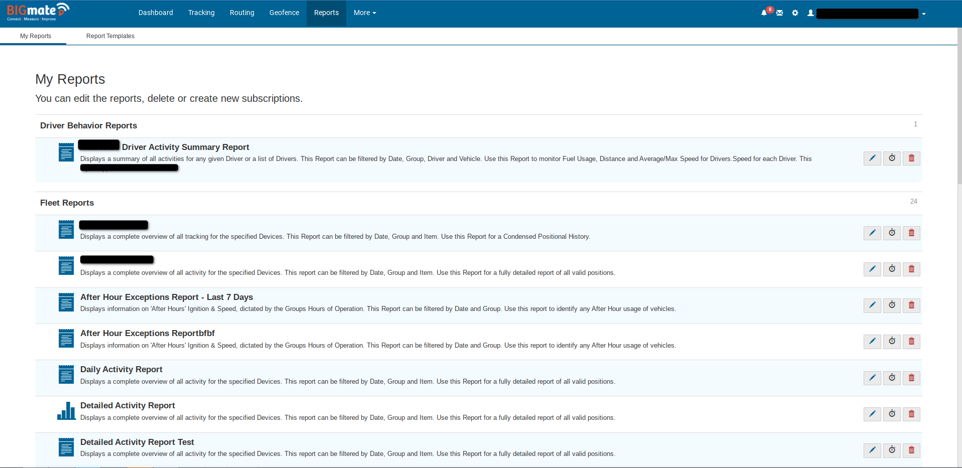Edit the Daily Activity Report
This screenshot has height=468, width=962.
tap(872, 378)
